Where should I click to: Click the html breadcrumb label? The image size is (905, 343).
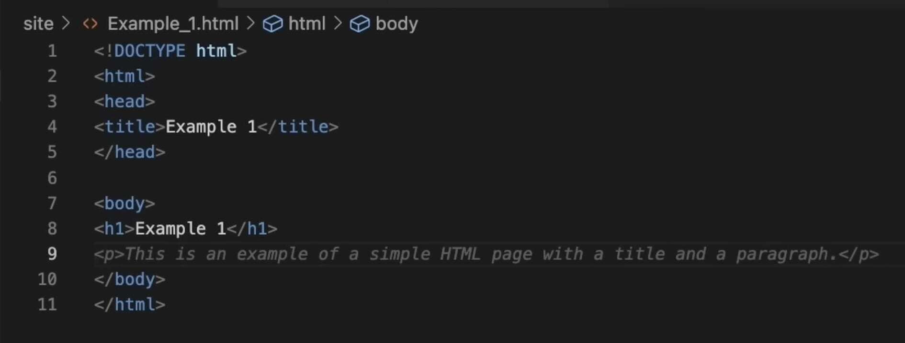click(307, 23)
